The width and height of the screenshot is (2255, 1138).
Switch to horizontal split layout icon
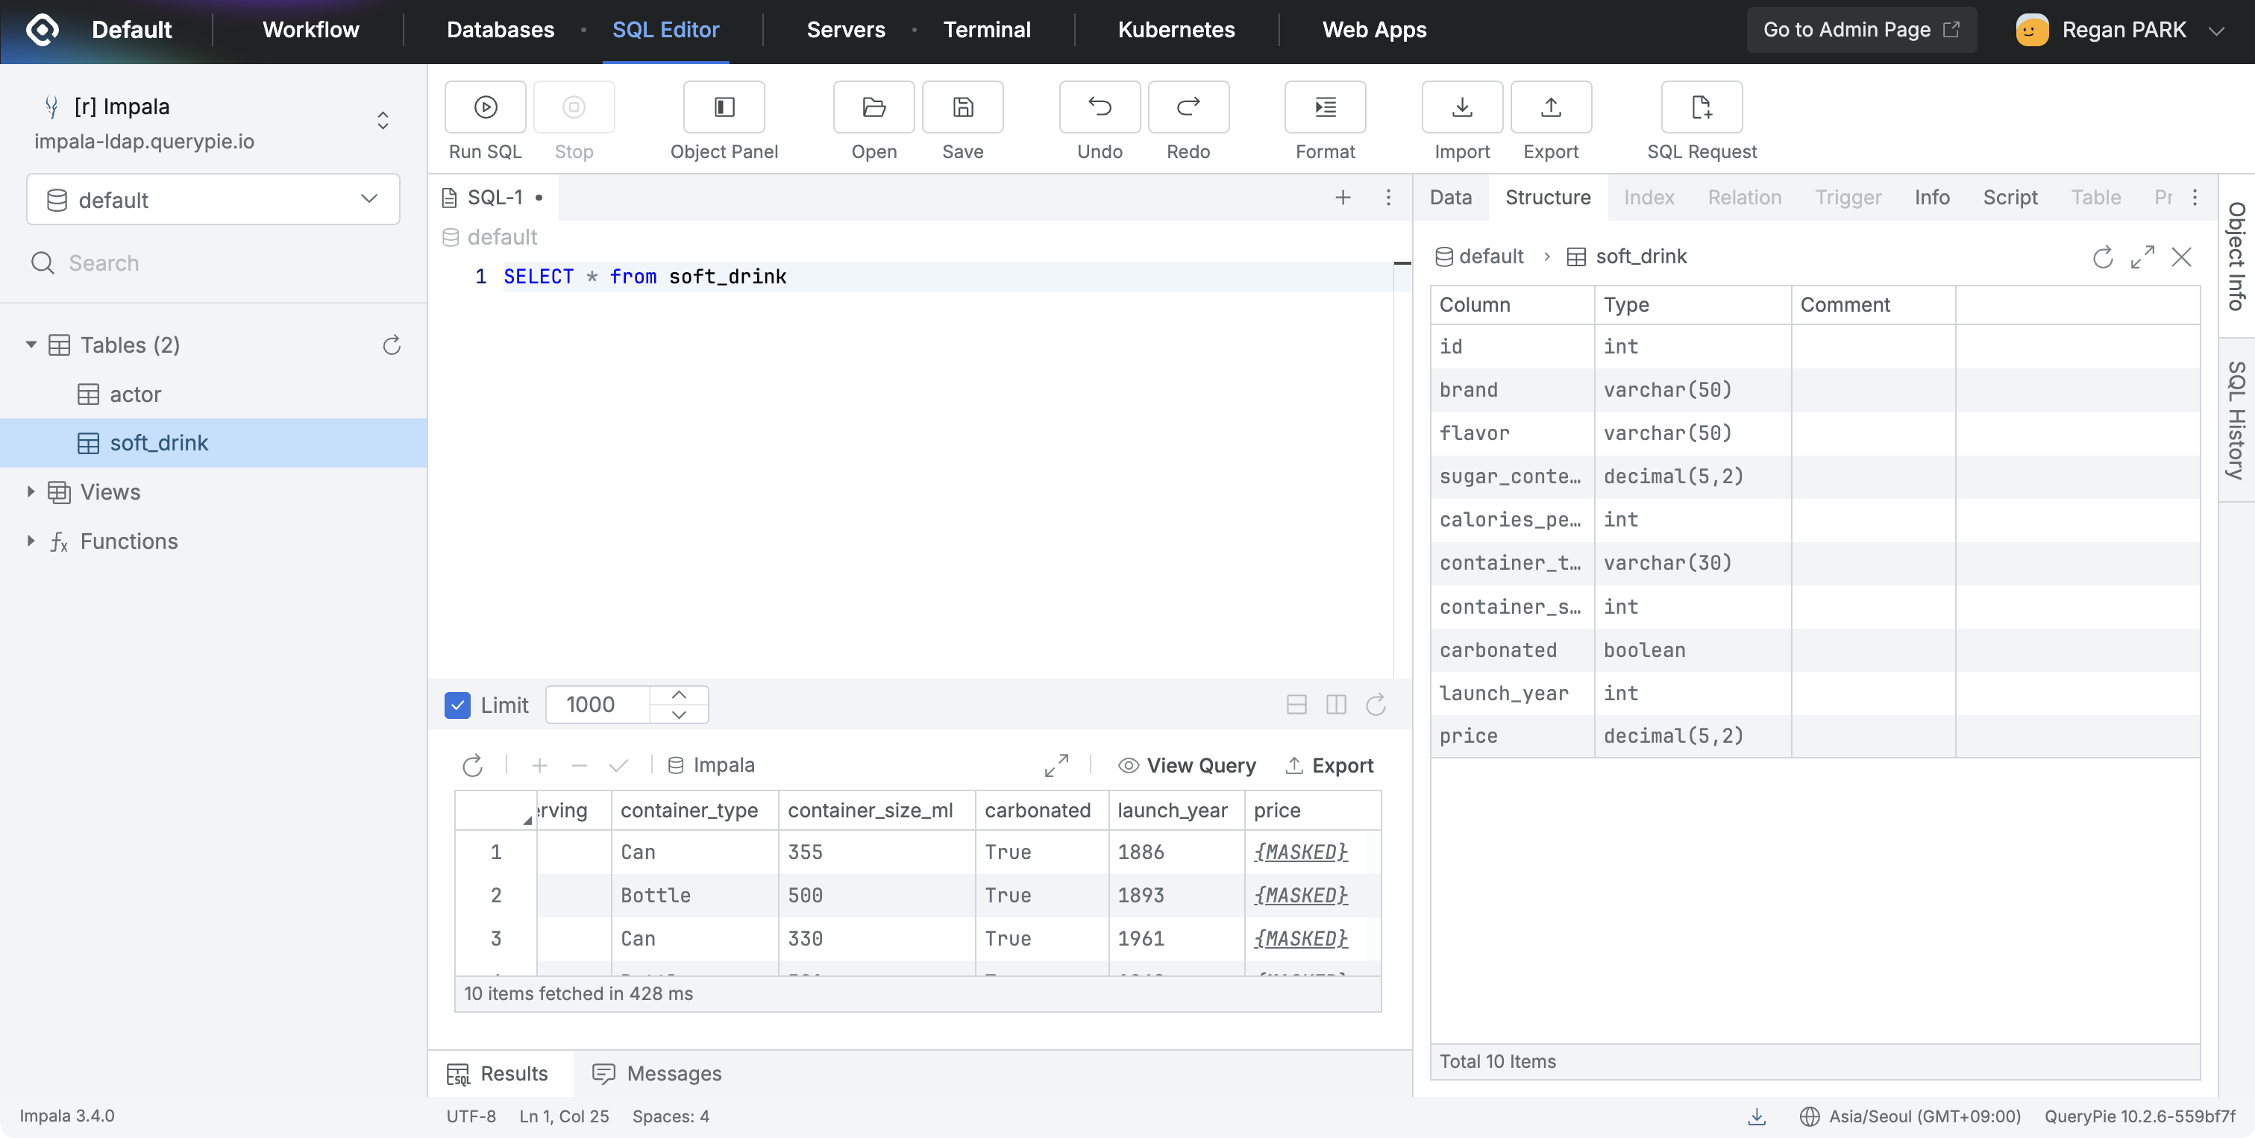[1296, 705]
